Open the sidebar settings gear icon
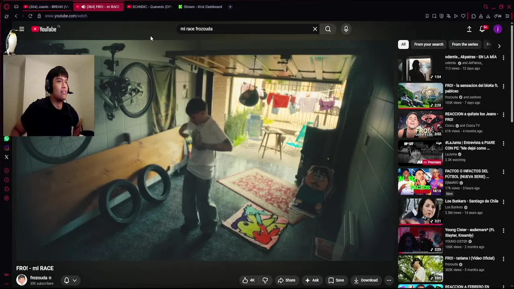 6,198
